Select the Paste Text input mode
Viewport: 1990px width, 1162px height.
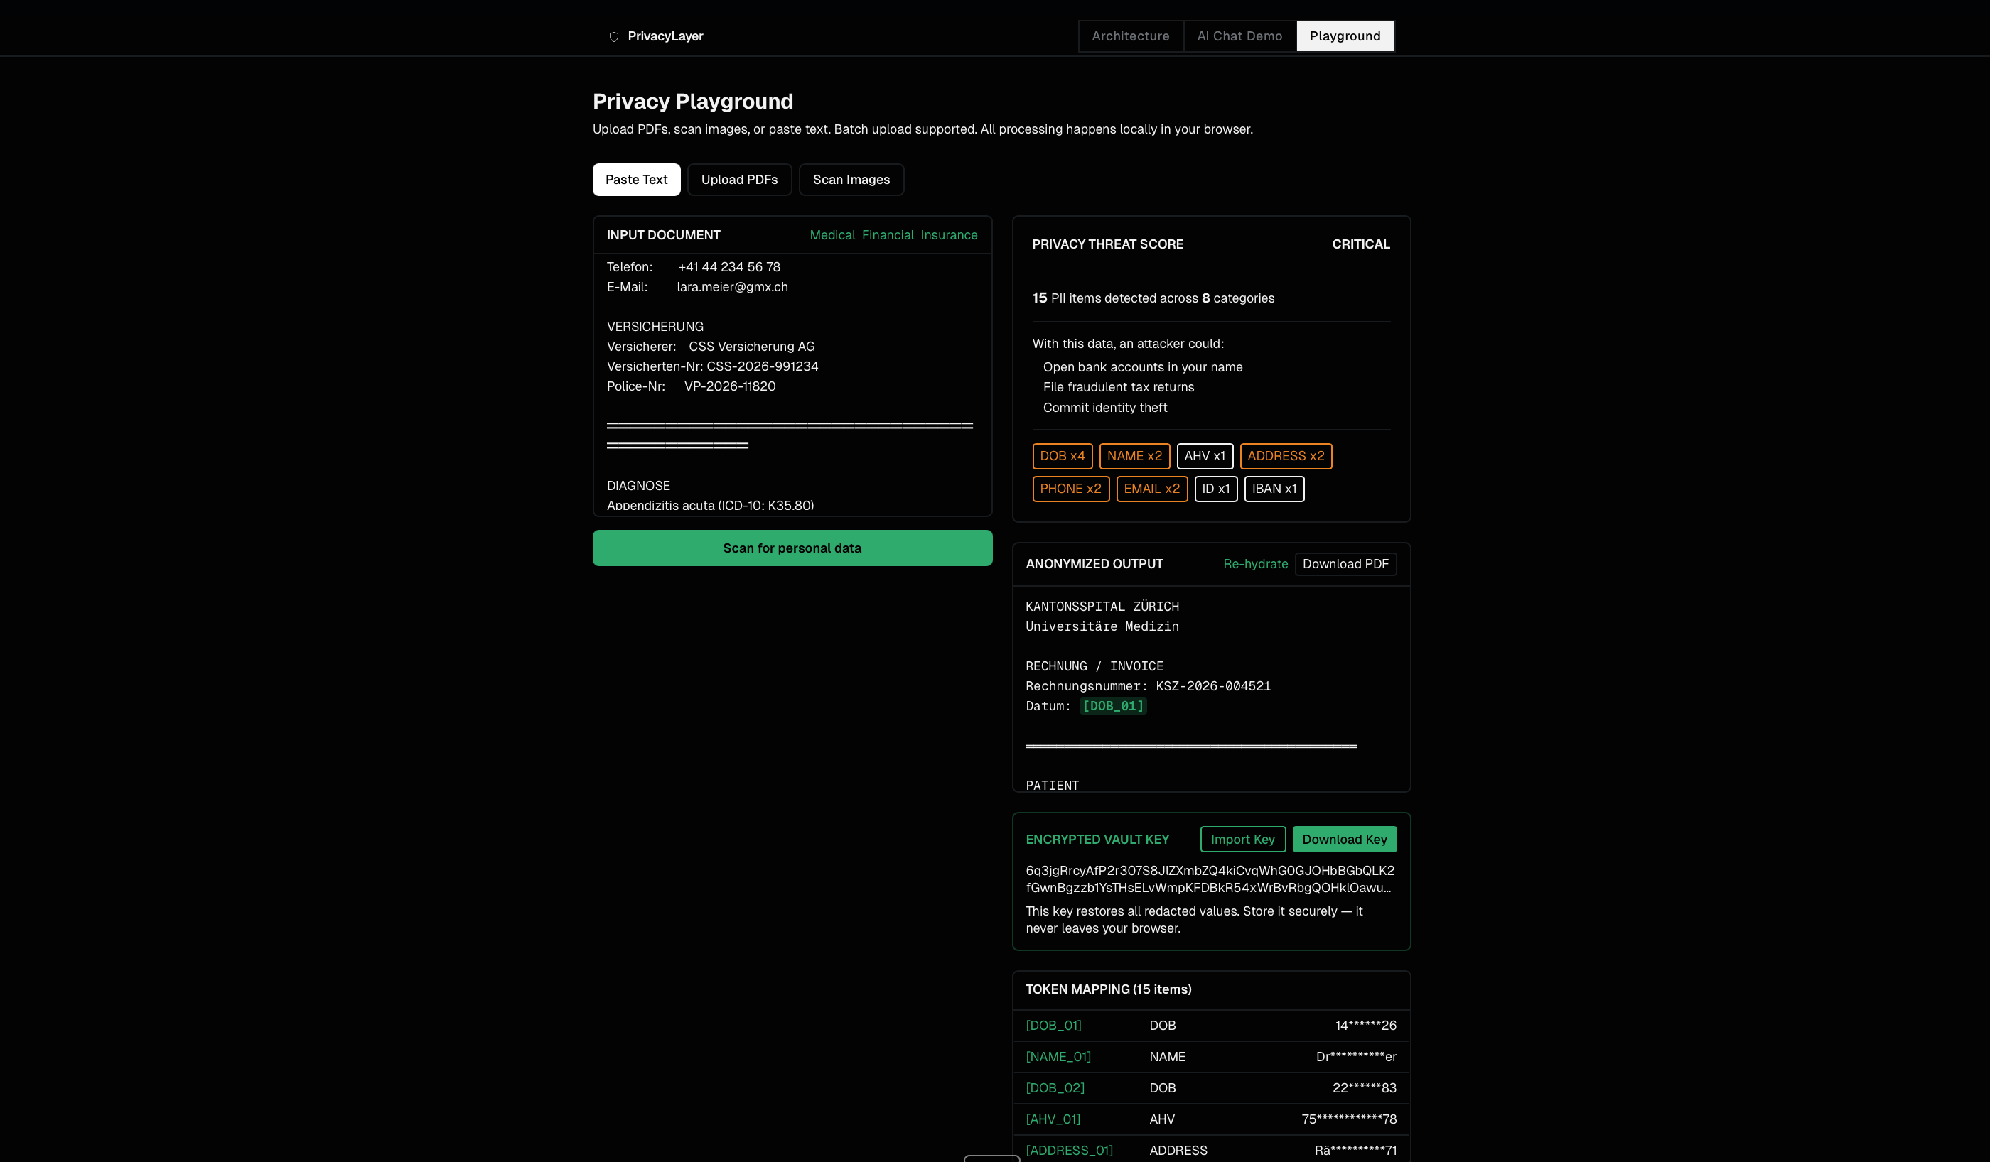(635, 180)
